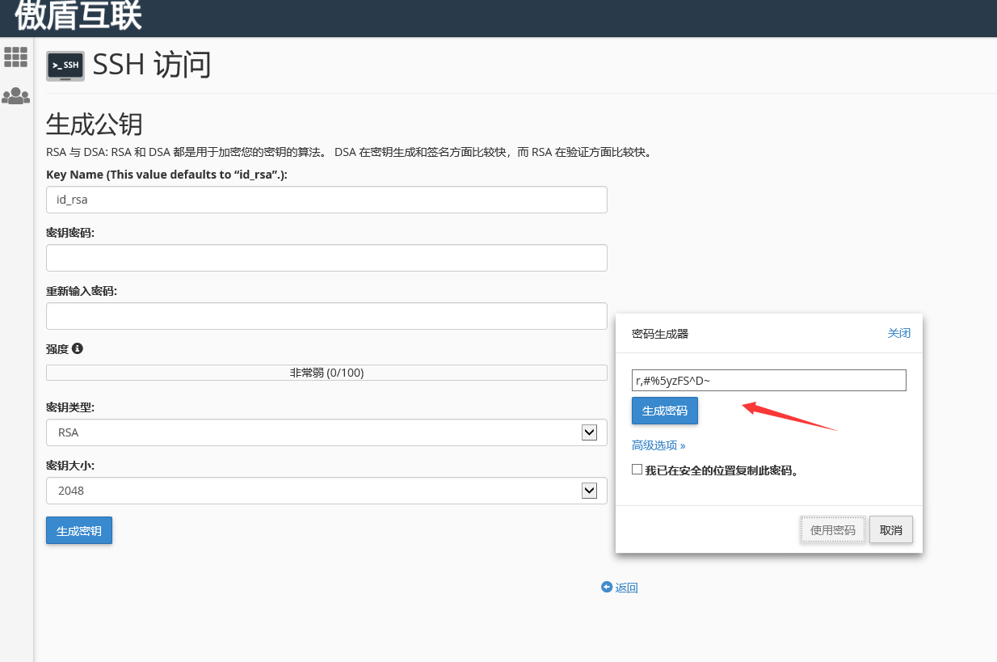The height and width of the screenshot is (662, 997).
Task: Focus the 重新输入密码 input field
Action: click(x=326, y=316)
